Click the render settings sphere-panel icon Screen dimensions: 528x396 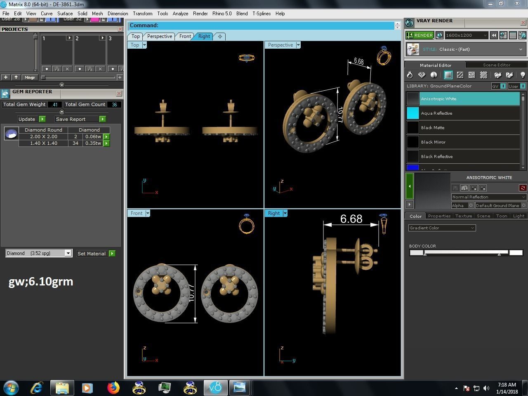coord(503,35)
